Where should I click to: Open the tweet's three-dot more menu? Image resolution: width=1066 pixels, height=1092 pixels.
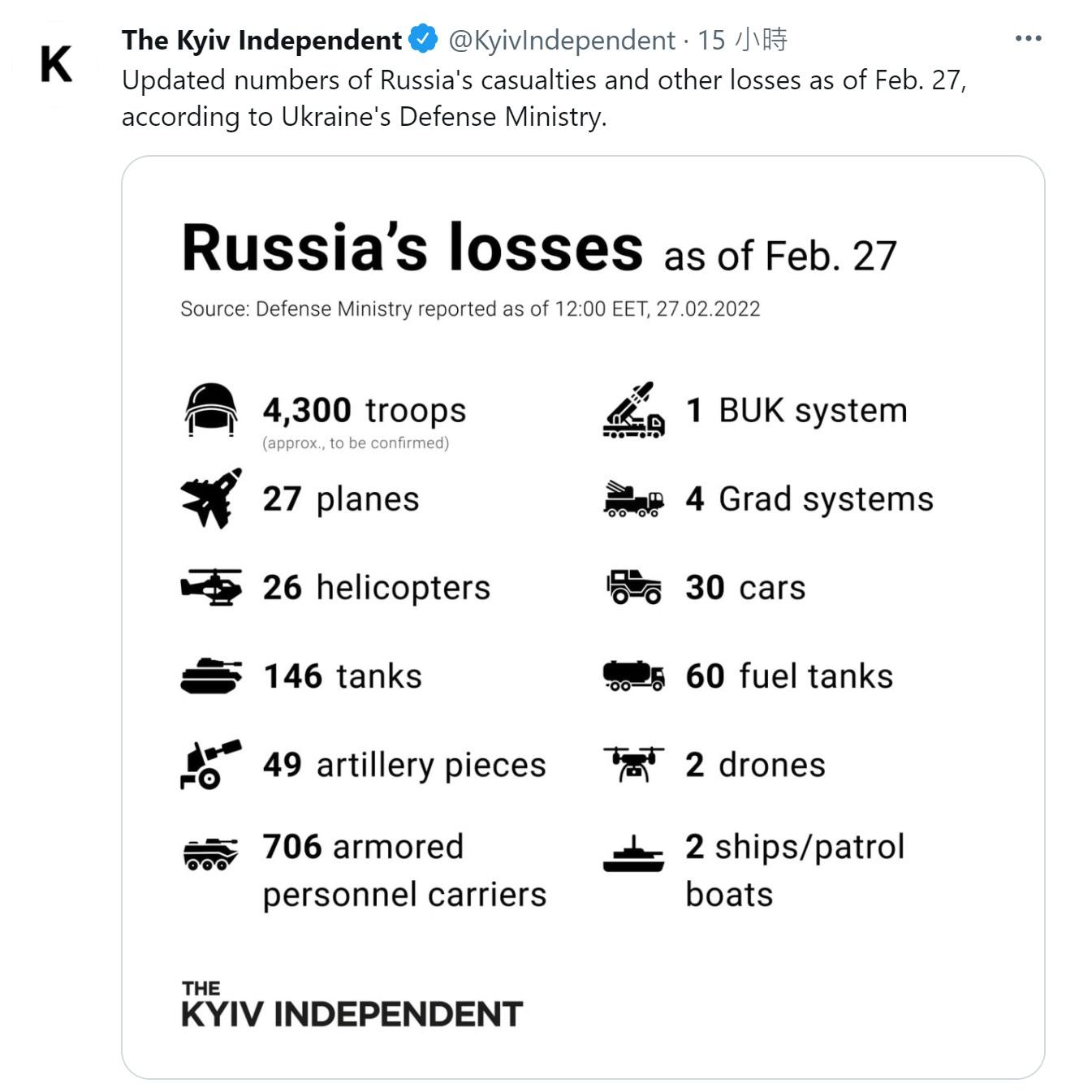click(x=1028, y=38)
